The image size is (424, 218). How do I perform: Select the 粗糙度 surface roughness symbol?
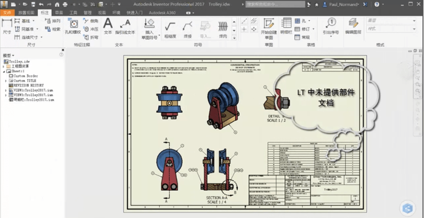170,29
